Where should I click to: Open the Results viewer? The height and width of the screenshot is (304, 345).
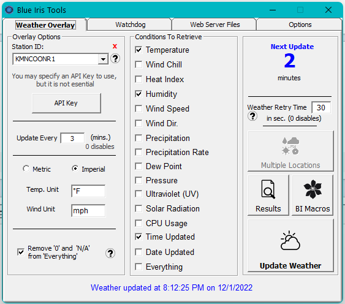point(268,196)
